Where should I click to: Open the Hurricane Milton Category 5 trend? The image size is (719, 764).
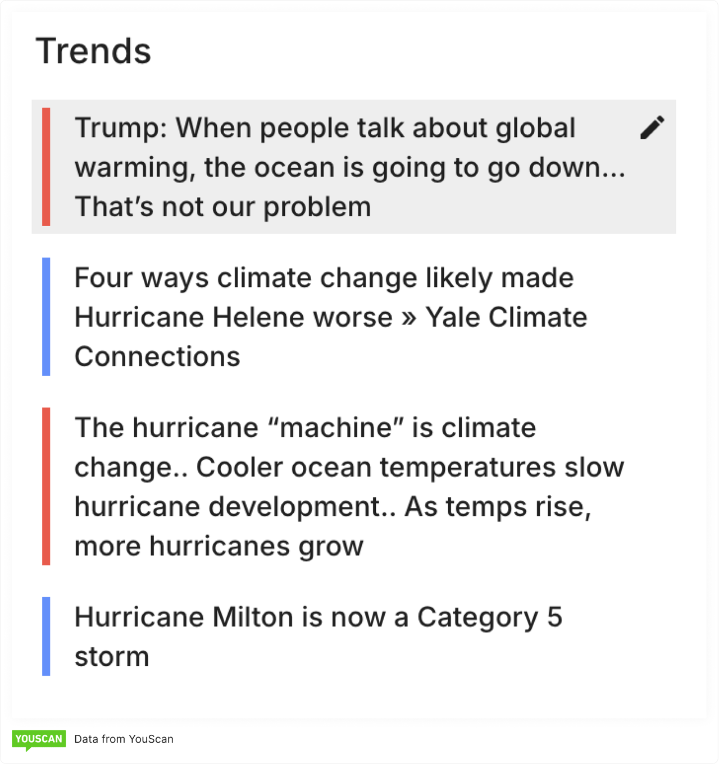[318, 636]
